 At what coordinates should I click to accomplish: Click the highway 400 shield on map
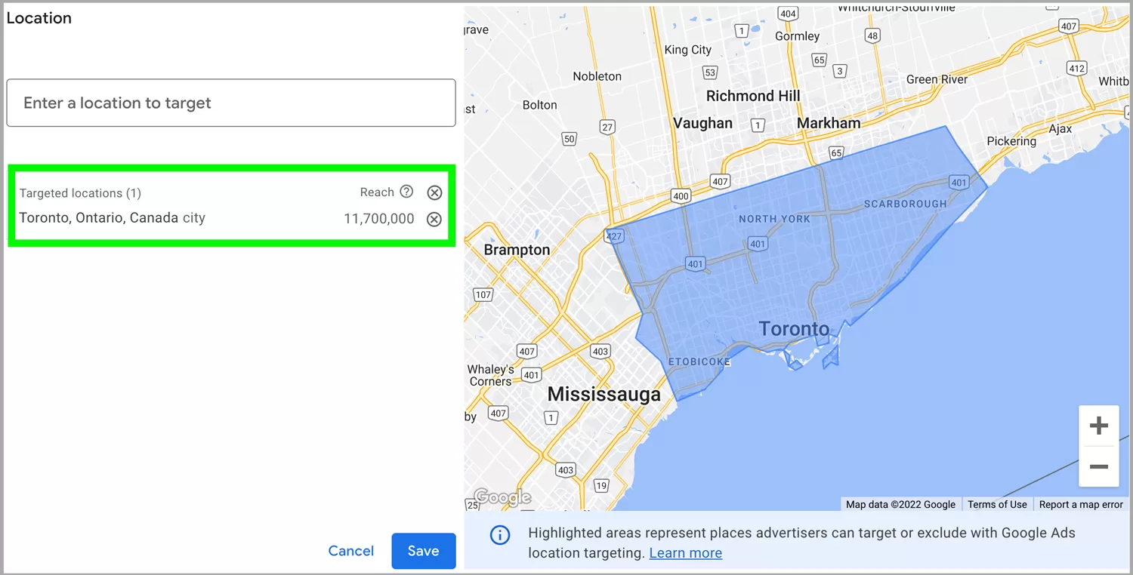coord(681,196)
